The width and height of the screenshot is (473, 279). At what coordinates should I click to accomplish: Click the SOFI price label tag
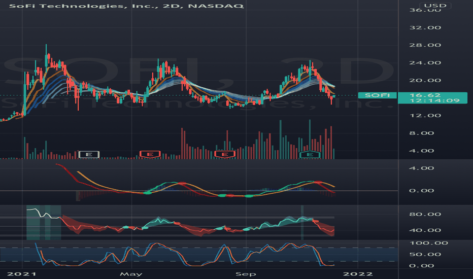[378, 95]
